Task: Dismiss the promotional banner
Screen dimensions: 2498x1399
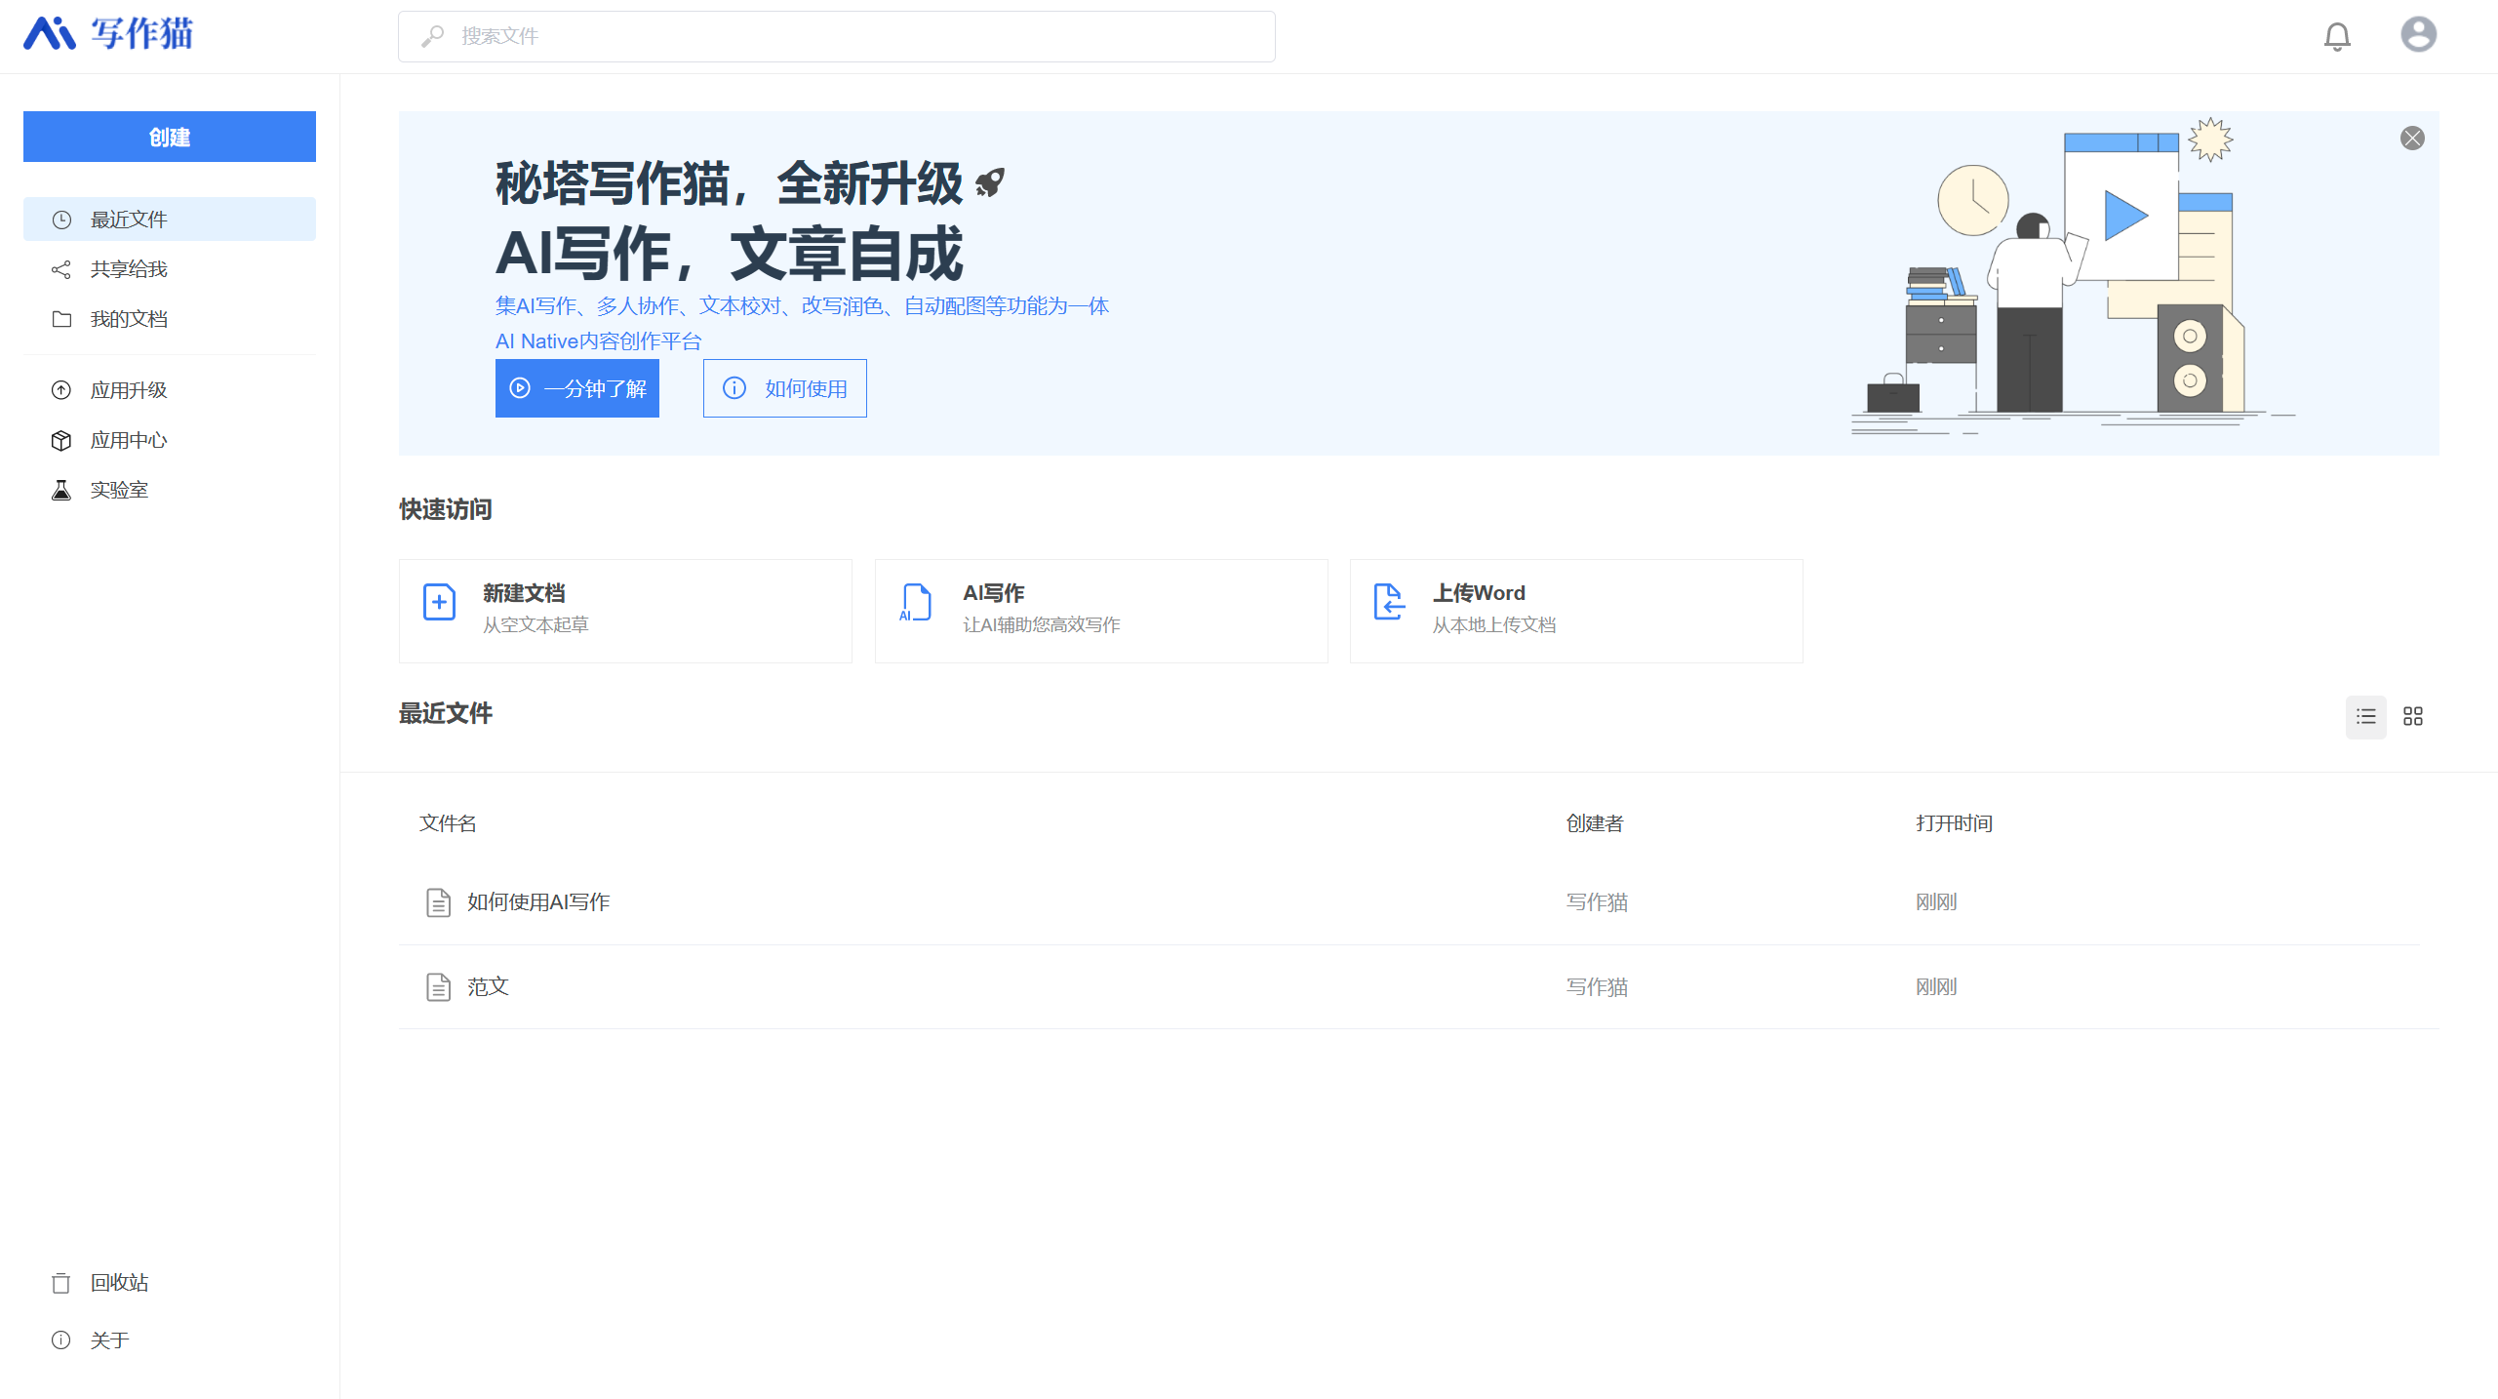Action: (x=2413, y=137)
